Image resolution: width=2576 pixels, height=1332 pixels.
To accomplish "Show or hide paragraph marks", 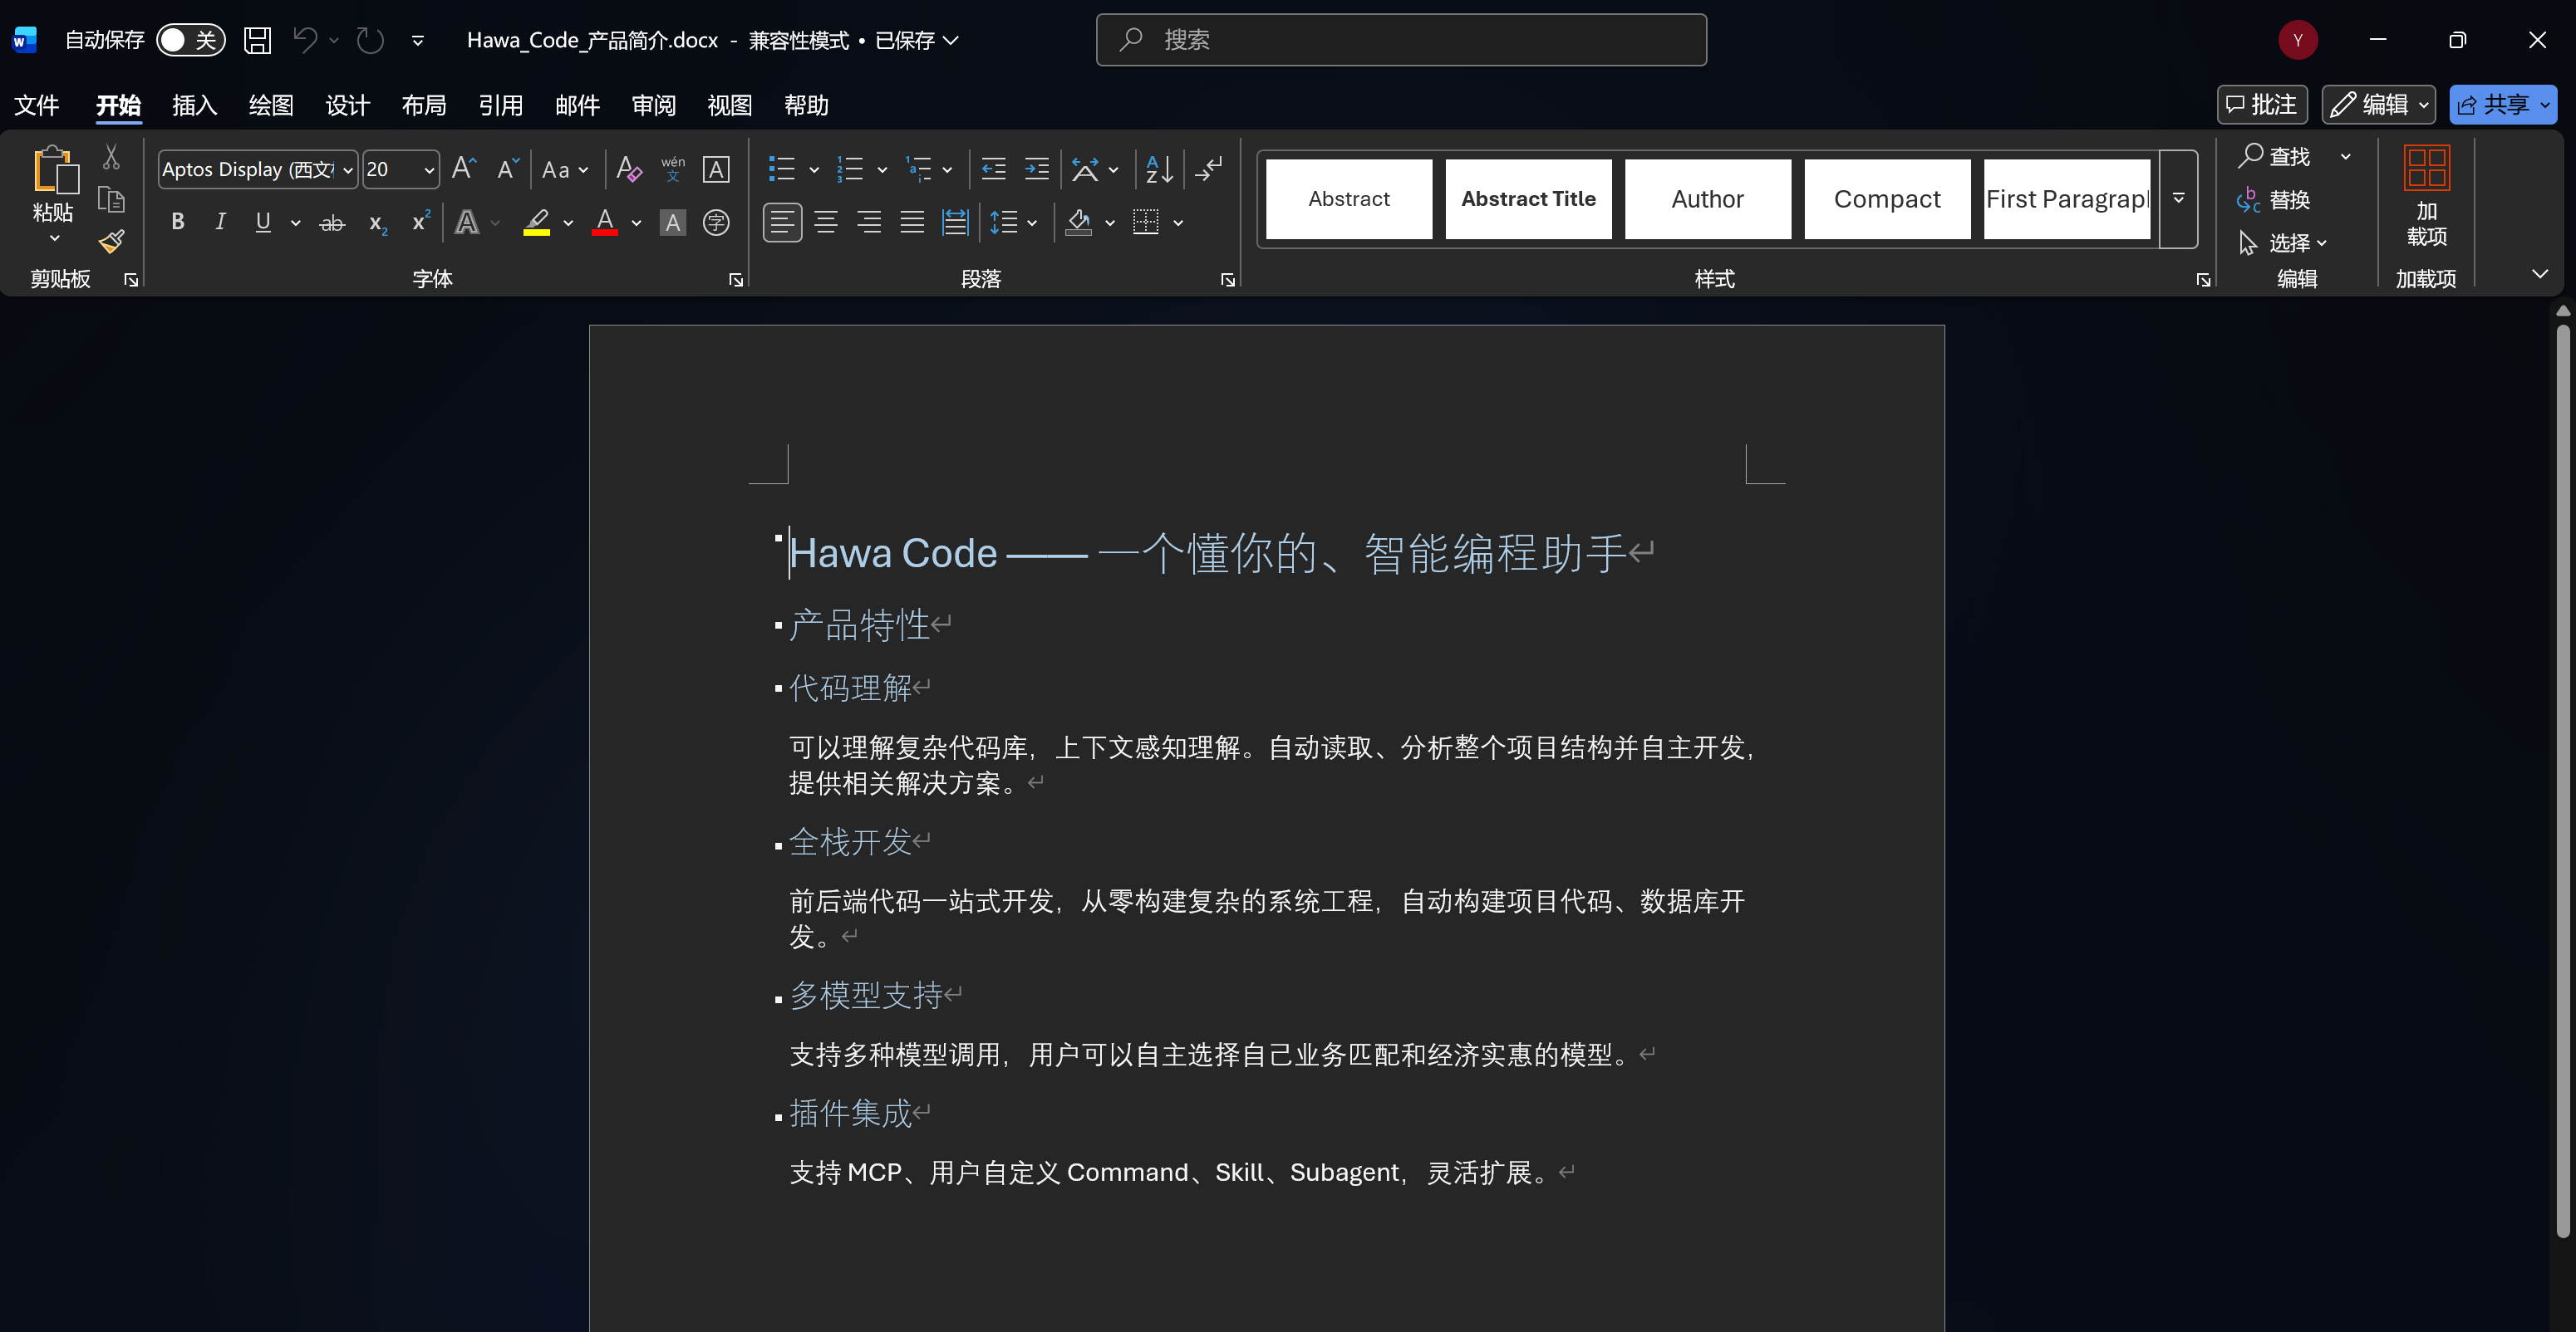I will [x=1209, y=169].
